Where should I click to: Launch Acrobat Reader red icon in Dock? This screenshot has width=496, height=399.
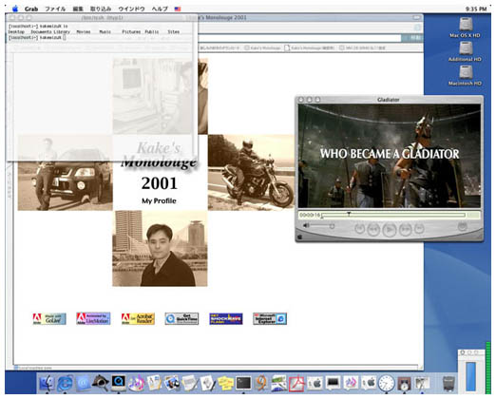coord(296,383)
